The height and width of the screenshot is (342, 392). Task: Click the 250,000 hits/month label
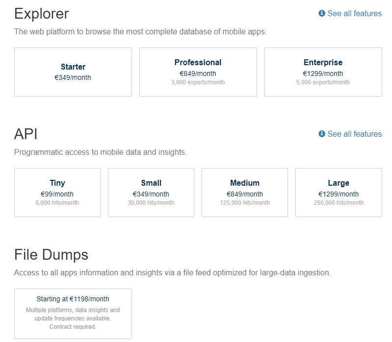click(339, 203)
